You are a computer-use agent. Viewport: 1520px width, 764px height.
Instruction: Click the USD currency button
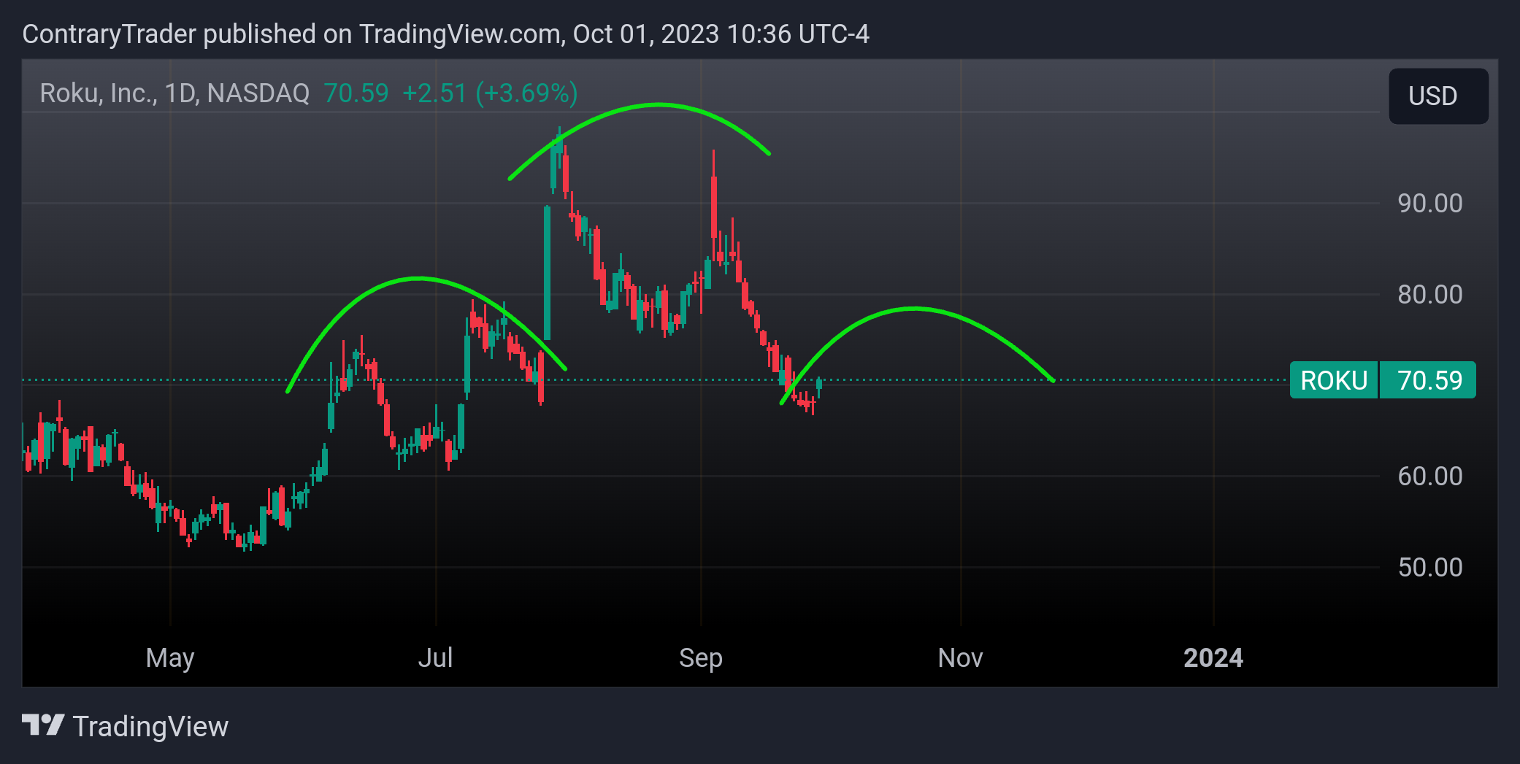click(x=1438, y=96)
